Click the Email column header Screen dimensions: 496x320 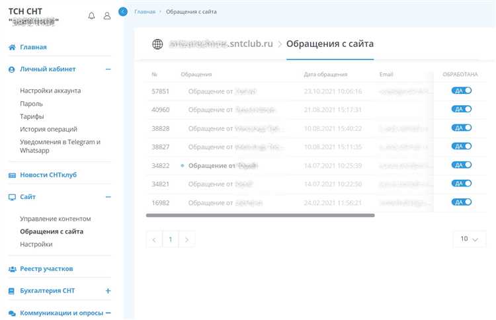(386, 75)
